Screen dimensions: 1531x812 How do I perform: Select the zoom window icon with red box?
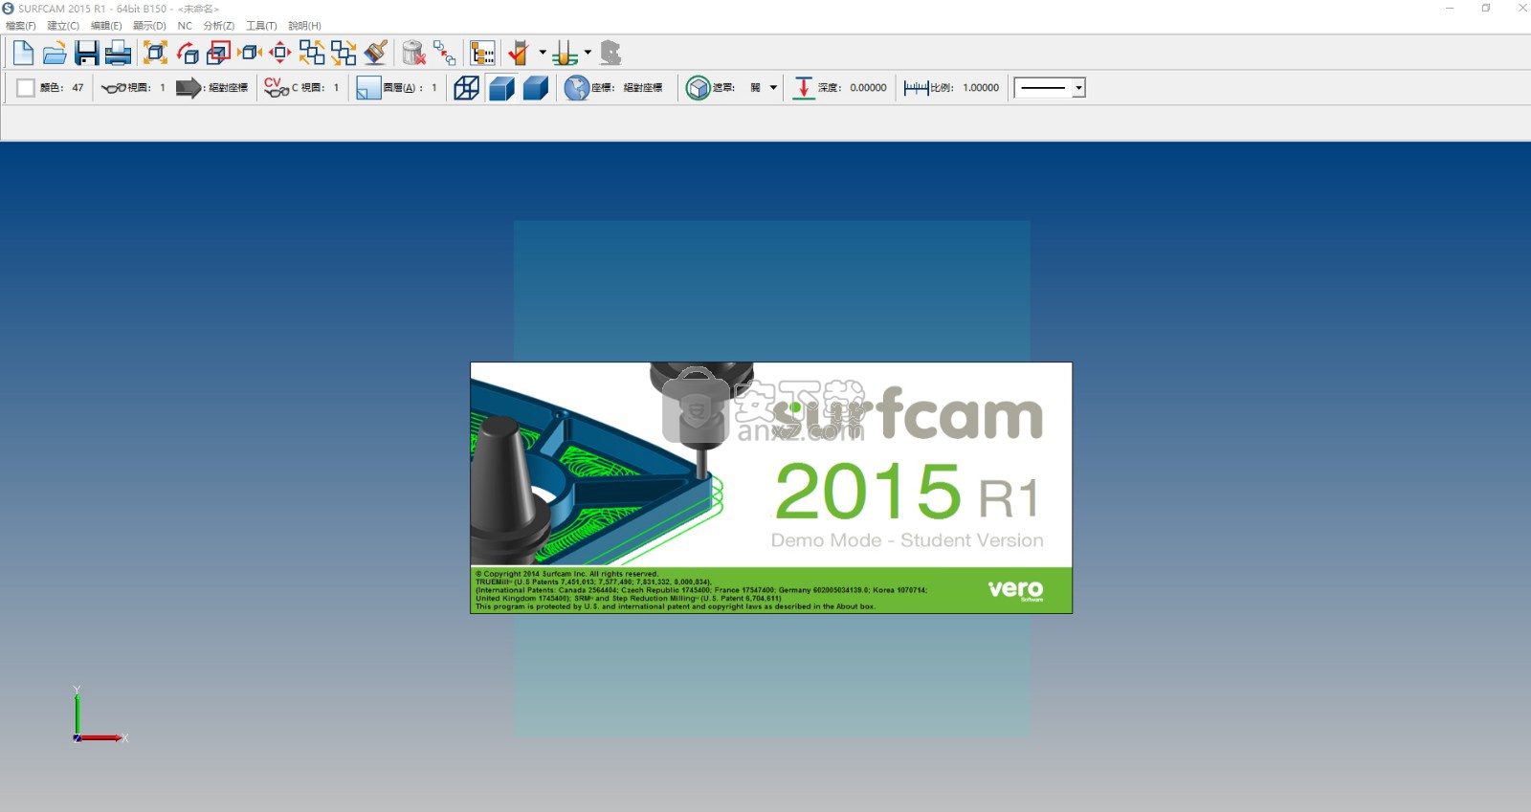click(x=219, y=54)
